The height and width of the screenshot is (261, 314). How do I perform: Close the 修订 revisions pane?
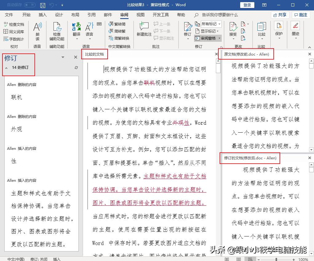[x=75, y=57]
